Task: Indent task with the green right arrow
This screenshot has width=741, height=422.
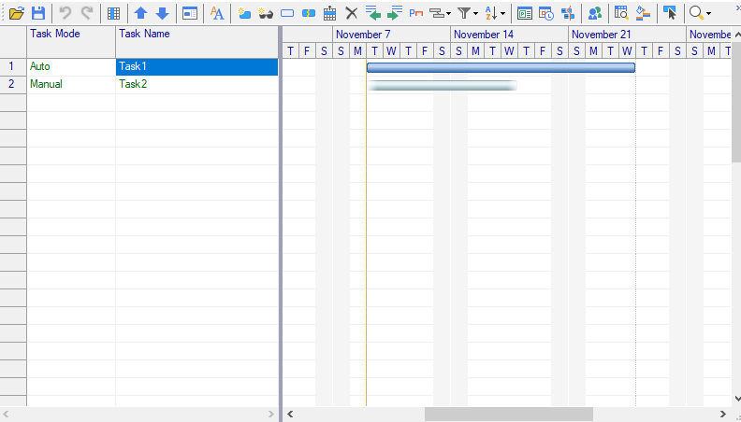Action: [x=394, y=13]
